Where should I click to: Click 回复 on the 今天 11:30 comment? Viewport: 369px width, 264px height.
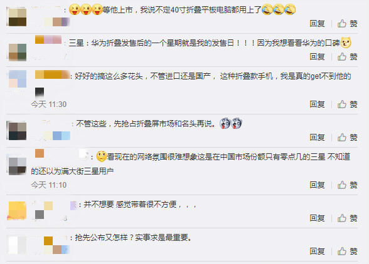point(317,104)
